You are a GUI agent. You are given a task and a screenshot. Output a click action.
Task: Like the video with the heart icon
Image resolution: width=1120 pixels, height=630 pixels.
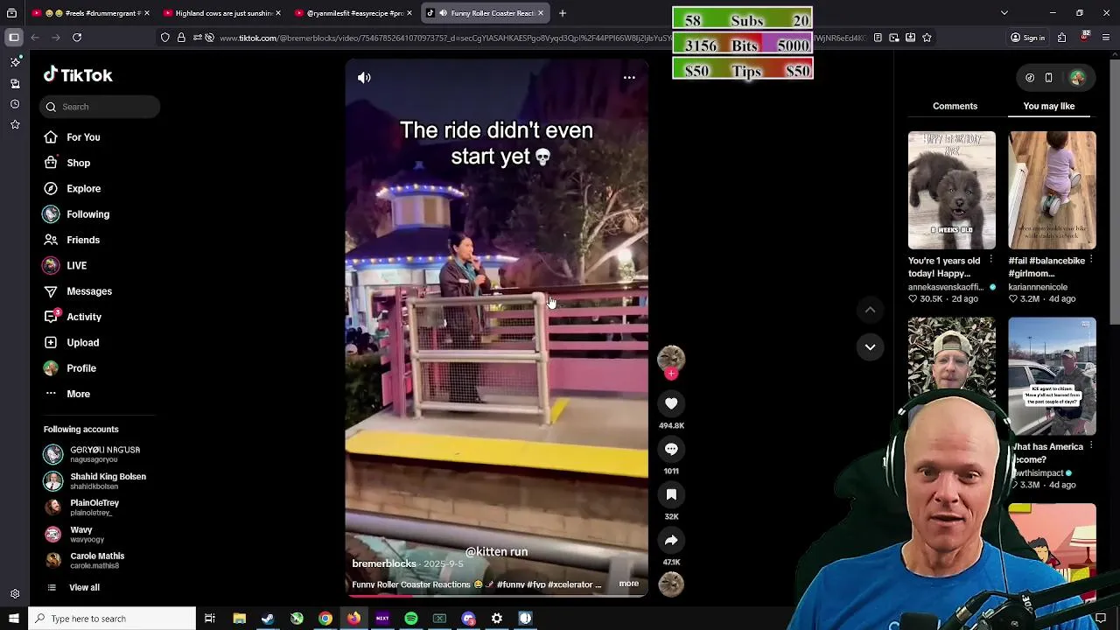coord(671,403)
